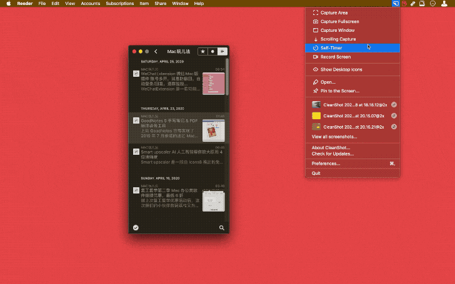
Task: Open search with magnifier icon
Action: pos(222,228)
